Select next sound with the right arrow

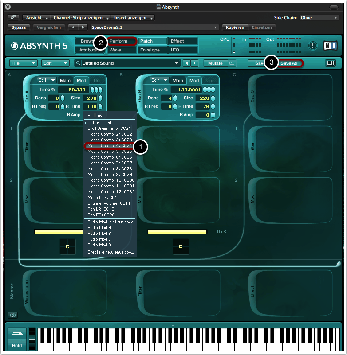(195, 63)
